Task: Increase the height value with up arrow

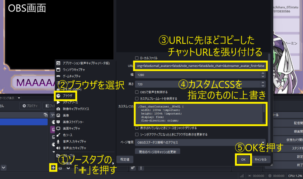Action: coord(263,83)
